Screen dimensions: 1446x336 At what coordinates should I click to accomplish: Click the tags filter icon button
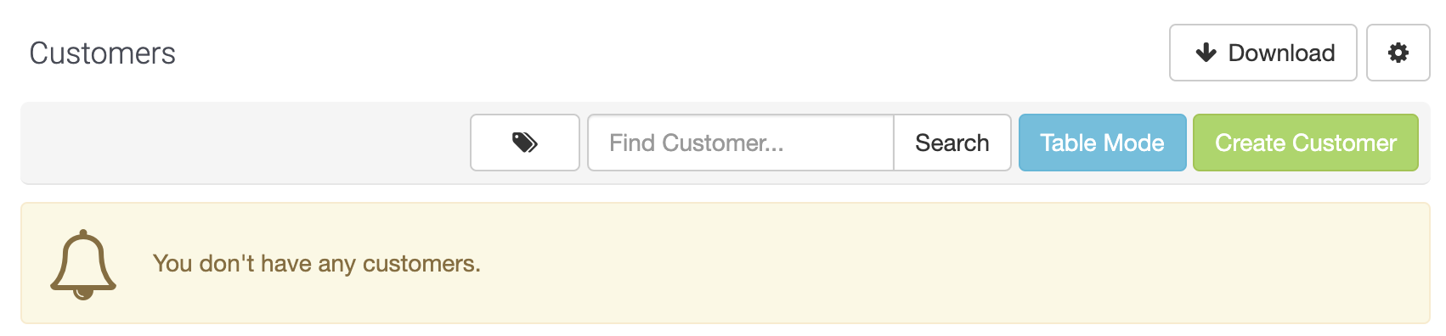(525, 143)
